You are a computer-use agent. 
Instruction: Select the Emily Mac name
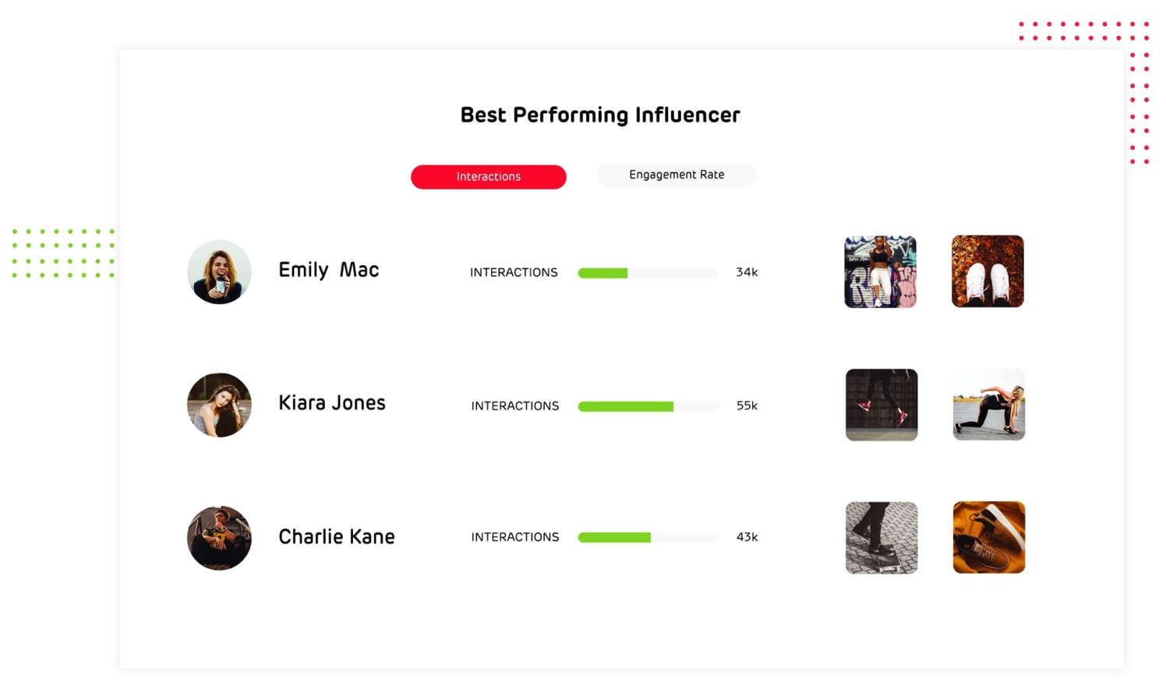(x=328, y=270)
